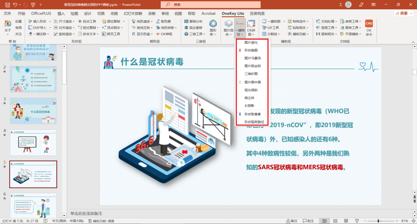Click the zoom in plus button
This screenshot has height=224, width=417.
point(397,221)
